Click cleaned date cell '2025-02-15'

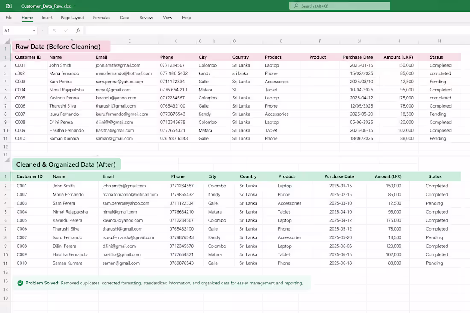coord(341,194)
